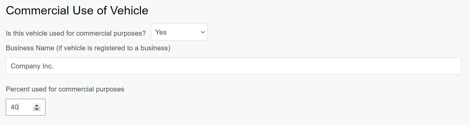Screen dimensions: 470x125
Task: Click the word "Commercial" in the heading
Action: 37,10
